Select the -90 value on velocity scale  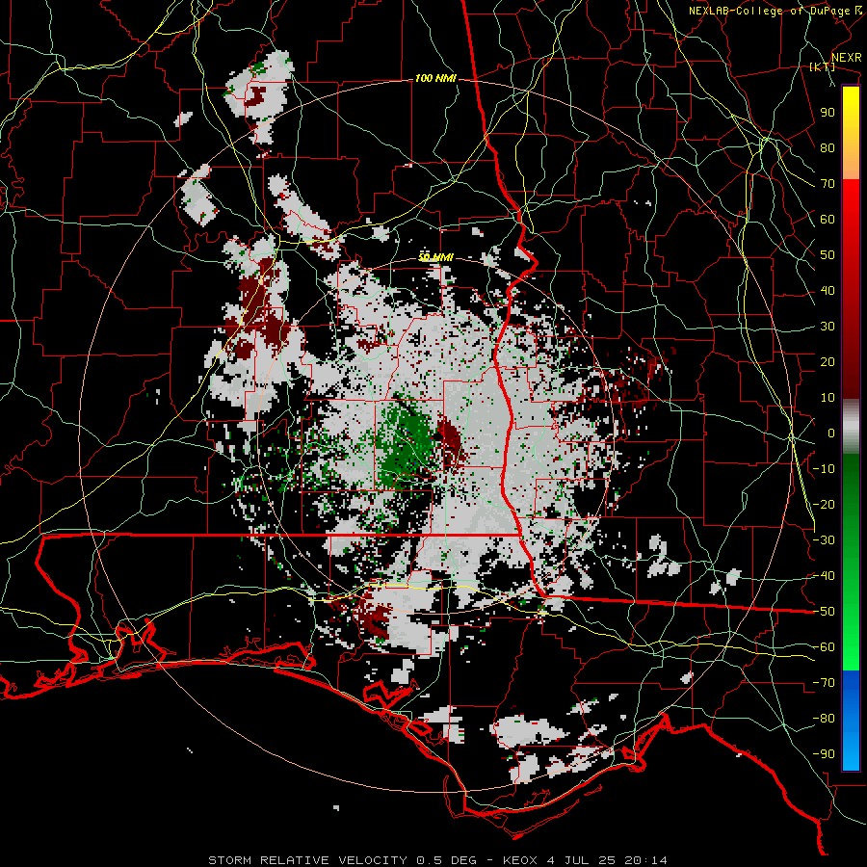[824, 754]
